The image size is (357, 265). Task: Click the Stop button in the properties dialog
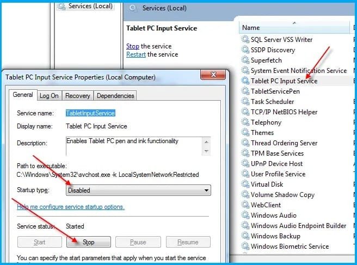(x=89, y=242)
